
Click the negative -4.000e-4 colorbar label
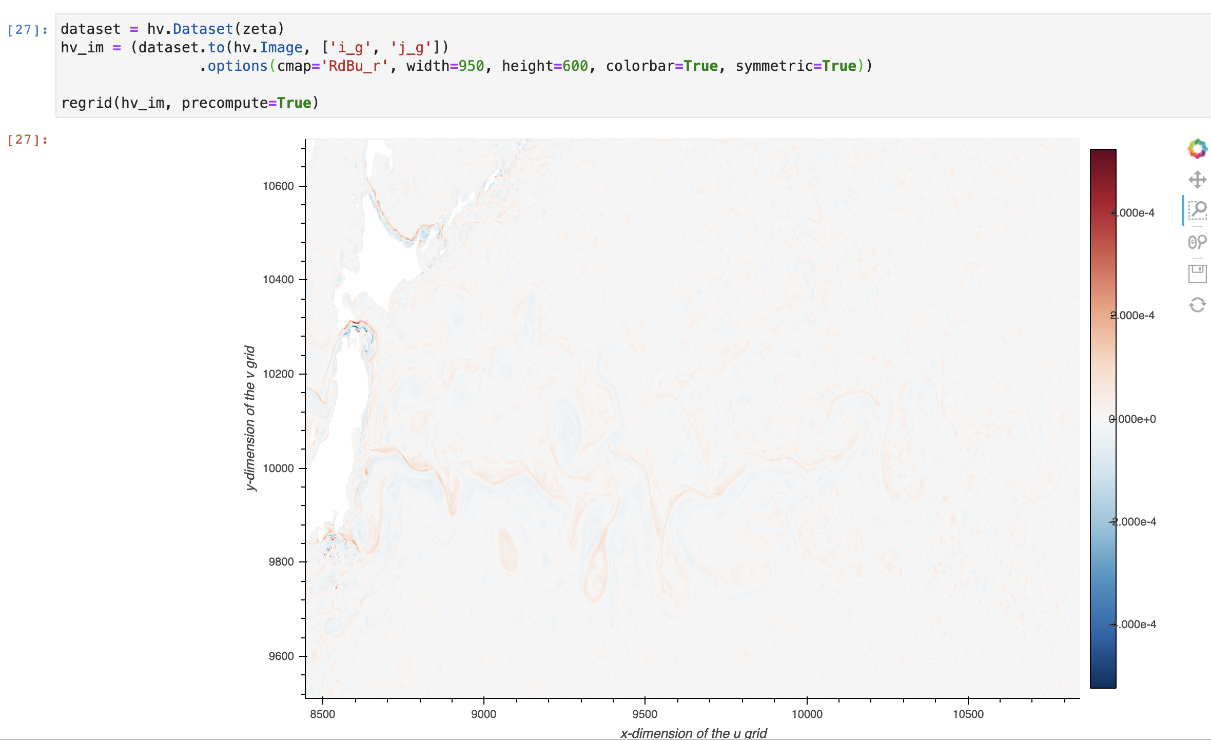tap(1132, 625)
